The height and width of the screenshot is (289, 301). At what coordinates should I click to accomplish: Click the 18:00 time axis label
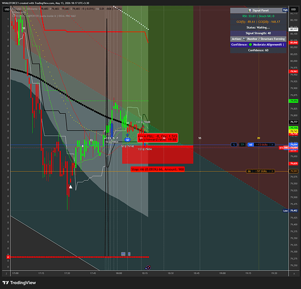pos(119,273)
